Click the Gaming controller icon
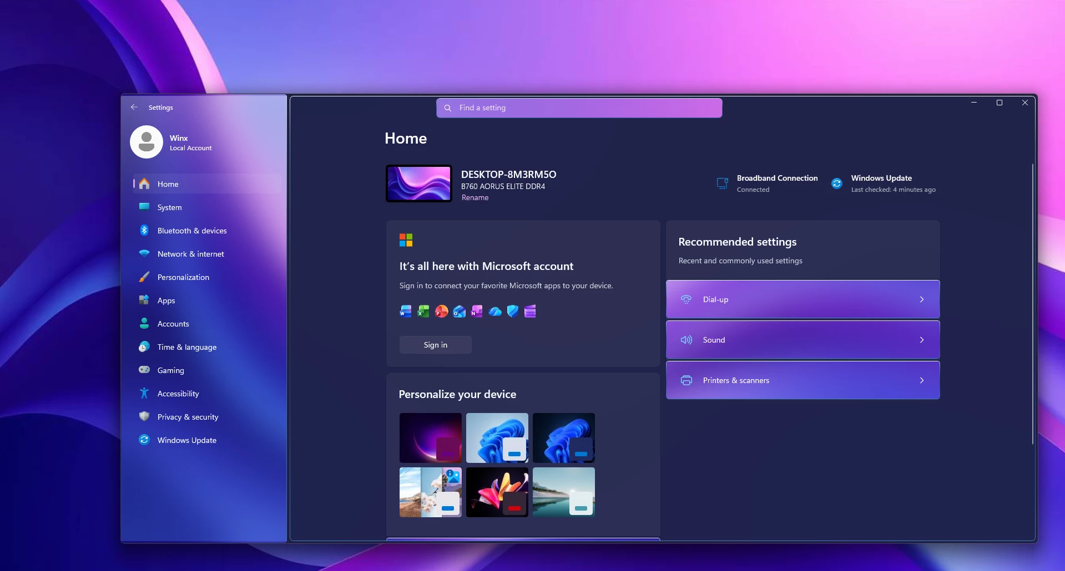This screenshot has height=571, width=1065. 144,370
